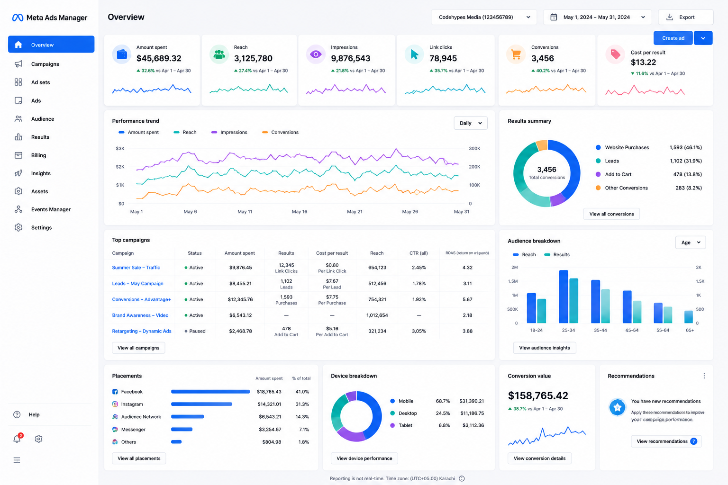The width and height of the screenshot is (728, 485).
Task: Toggle Add to Cart legend entry
Action: pos(613,174)
